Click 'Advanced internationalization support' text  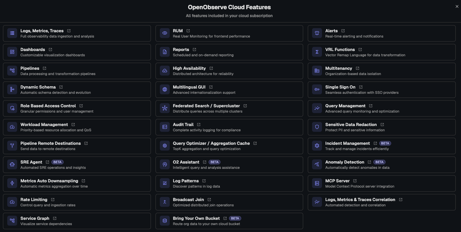204,93
